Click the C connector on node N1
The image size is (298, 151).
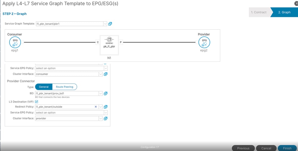coord(98,42)
